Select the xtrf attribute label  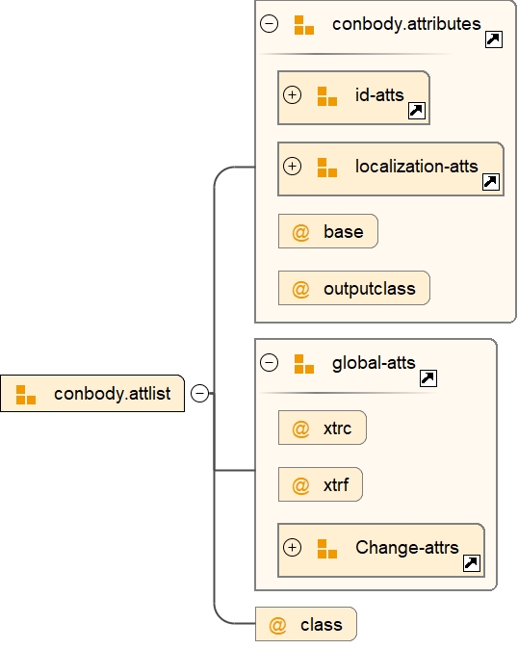click(336, 484)
